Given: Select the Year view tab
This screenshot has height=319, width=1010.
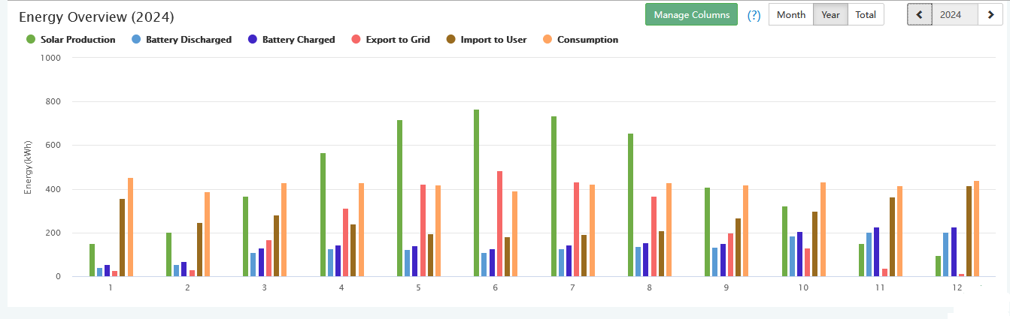Looking at the screenshot, I should (830, 15).
